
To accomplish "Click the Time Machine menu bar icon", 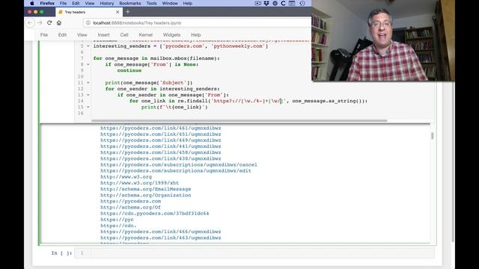I will (x=302, y=3).
